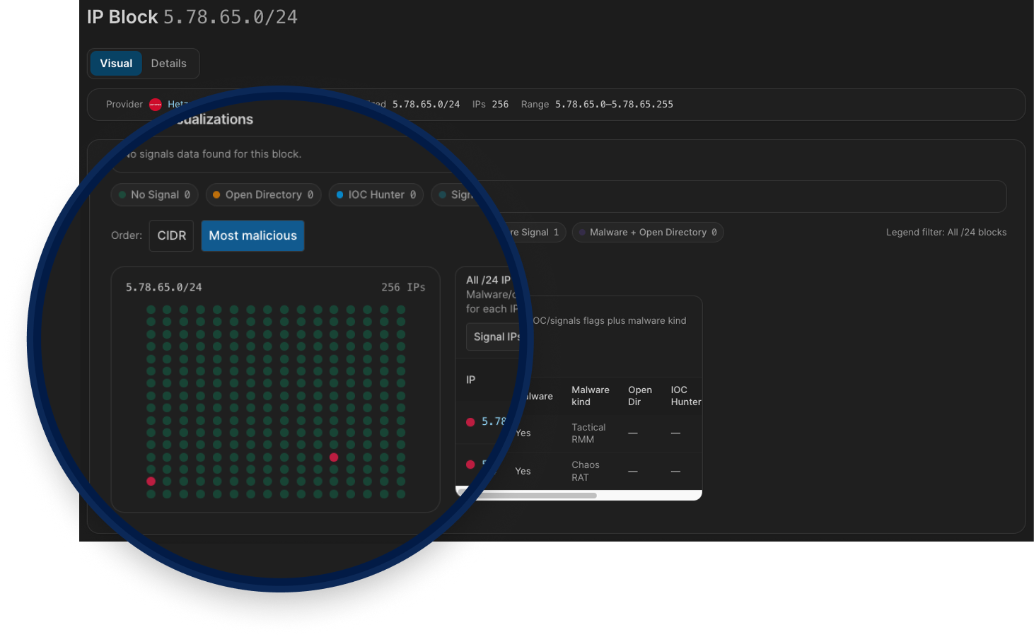This screenshot has width=1034, height=637.
Task: Open the Details tab
Action: [x=168, y=64]
